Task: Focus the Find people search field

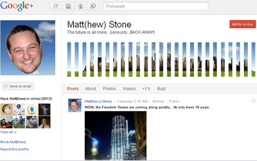Action: tap(156, 6)
